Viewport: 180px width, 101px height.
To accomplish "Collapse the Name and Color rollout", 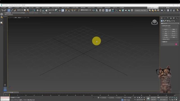I will [x=165, y=42].
